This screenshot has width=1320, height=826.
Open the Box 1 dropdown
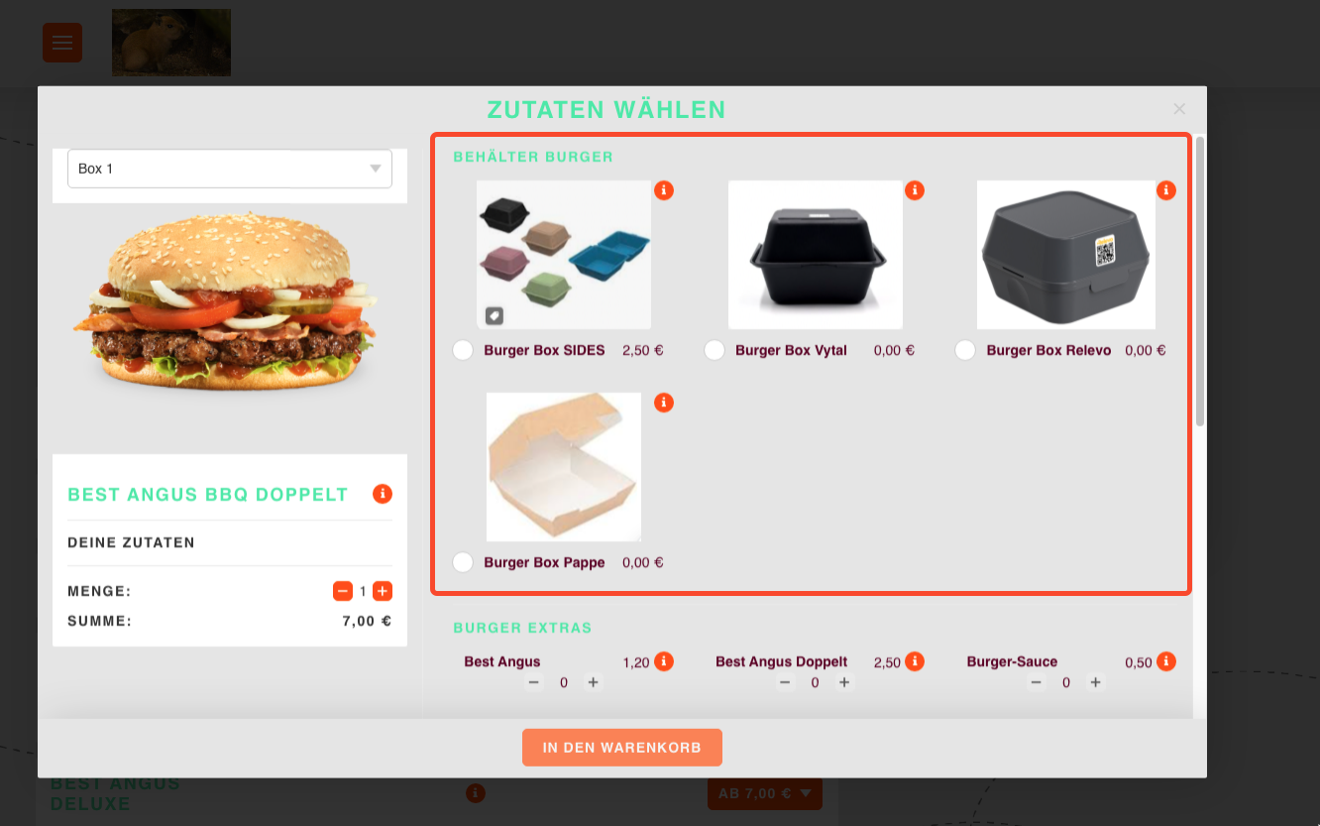tap(230, 169)
